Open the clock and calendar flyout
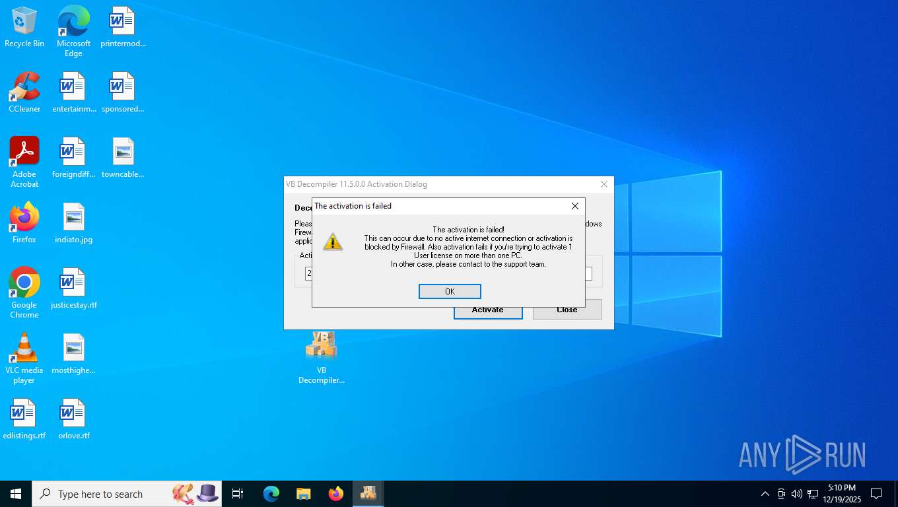The width and height of the screenshot is (898, 507). tap(842, 494)
